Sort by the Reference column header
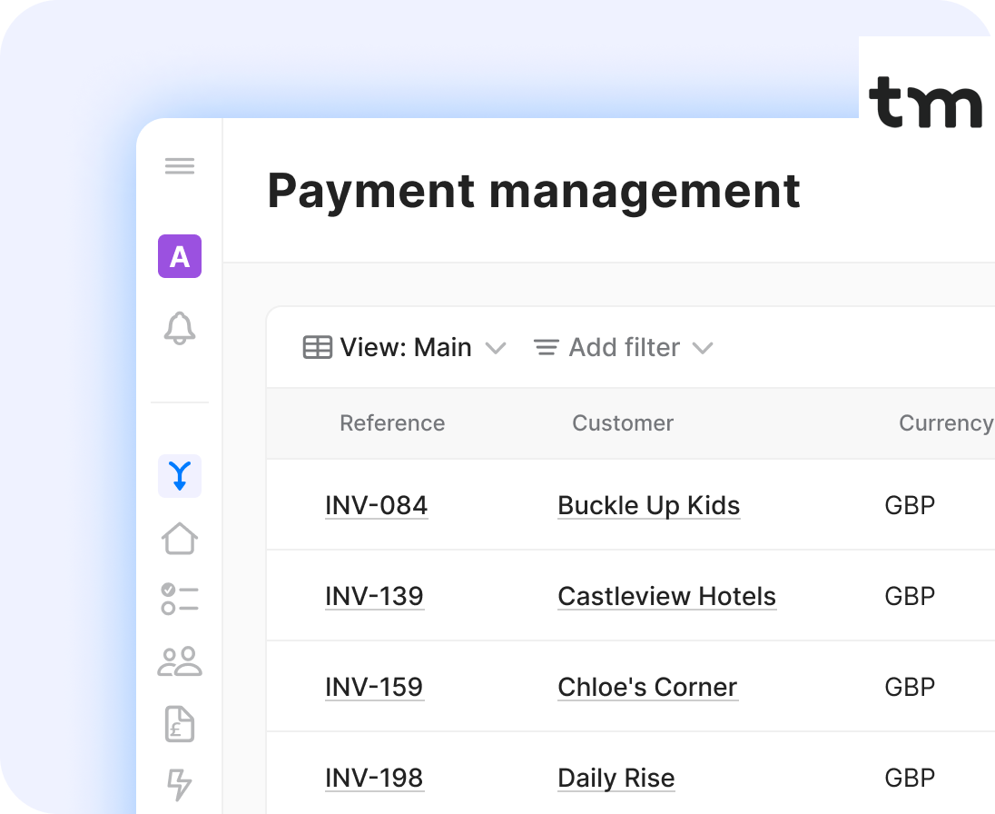This screenshot has height=814, width=995. pyautogui.click(x=392, y=423)
